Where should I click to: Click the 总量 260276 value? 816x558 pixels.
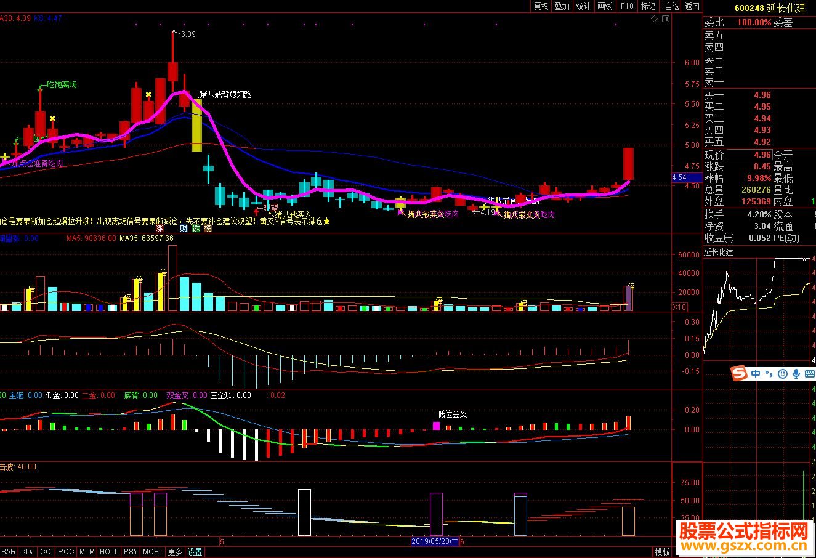click(x=755, y=190)
